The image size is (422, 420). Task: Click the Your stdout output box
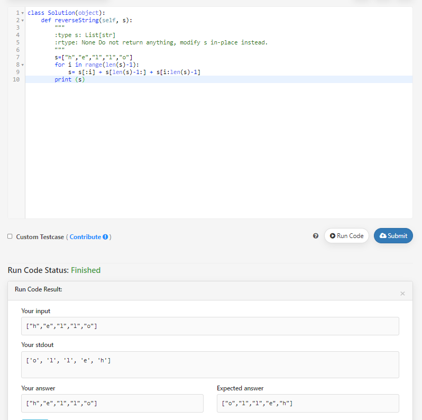click(x=210, y=364)
